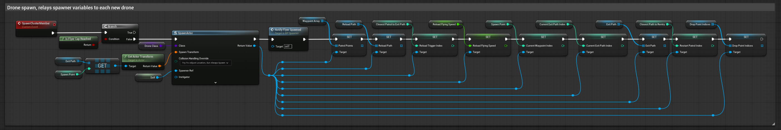Expand SpawnActor node advanced pins chevron
This screenshot has height=130, width=781.
pos(216,83)
